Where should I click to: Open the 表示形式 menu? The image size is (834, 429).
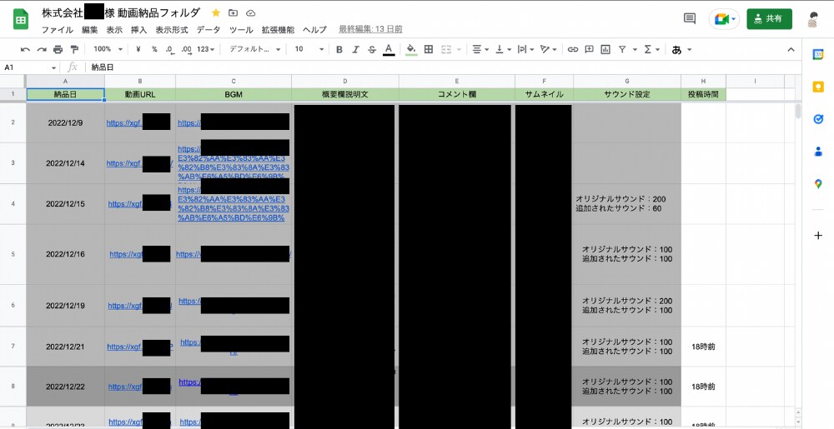172,30
